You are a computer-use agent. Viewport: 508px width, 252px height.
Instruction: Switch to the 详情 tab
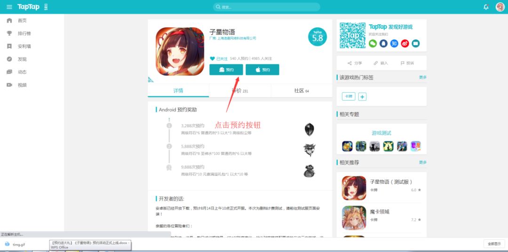tap(178, 91)
